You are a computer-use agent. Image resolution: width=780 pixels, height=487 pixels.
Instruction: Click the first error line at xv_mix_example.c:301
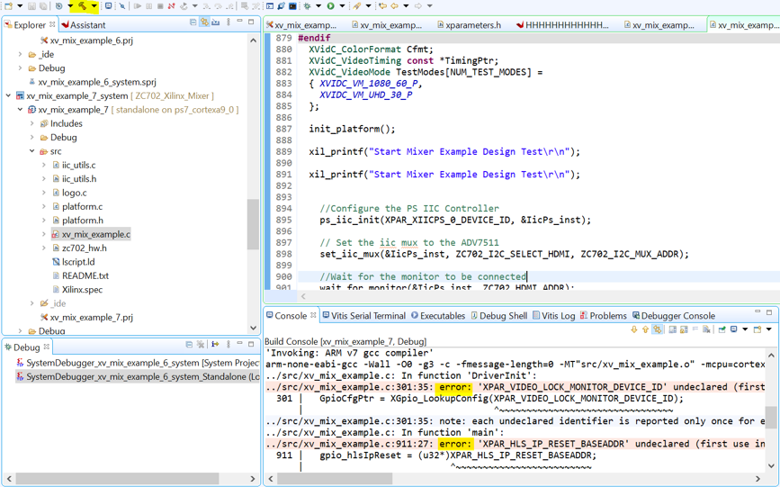(x=515, y=387)
